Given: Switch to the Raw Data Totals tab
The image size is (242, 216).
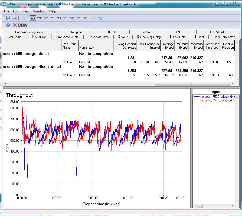Looking at the screenshot, I should pyautogui.click(x=224, y=37).
